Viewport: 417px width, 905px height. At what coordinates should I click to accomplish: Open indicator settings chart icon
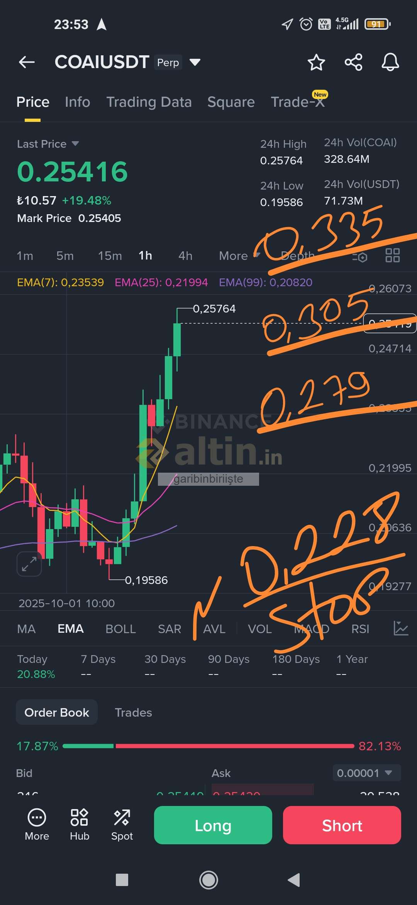point(401,628)
